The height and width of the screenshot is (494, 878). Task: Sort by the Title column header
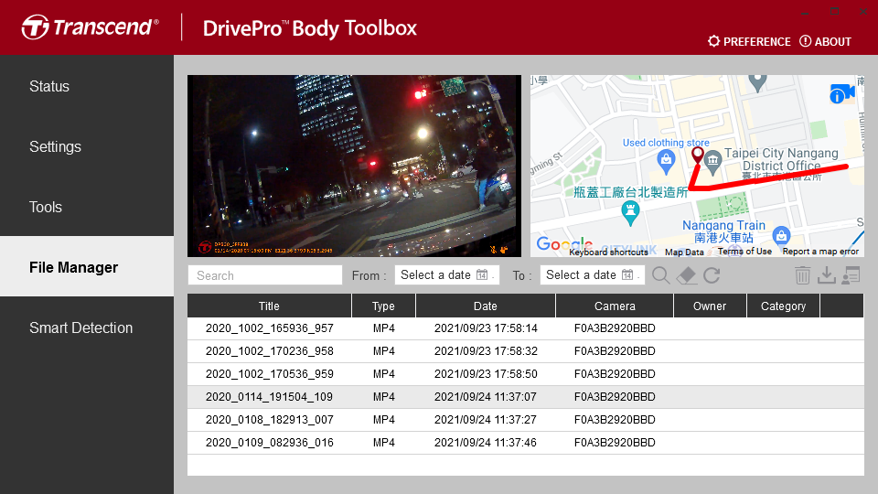point(269,306)
